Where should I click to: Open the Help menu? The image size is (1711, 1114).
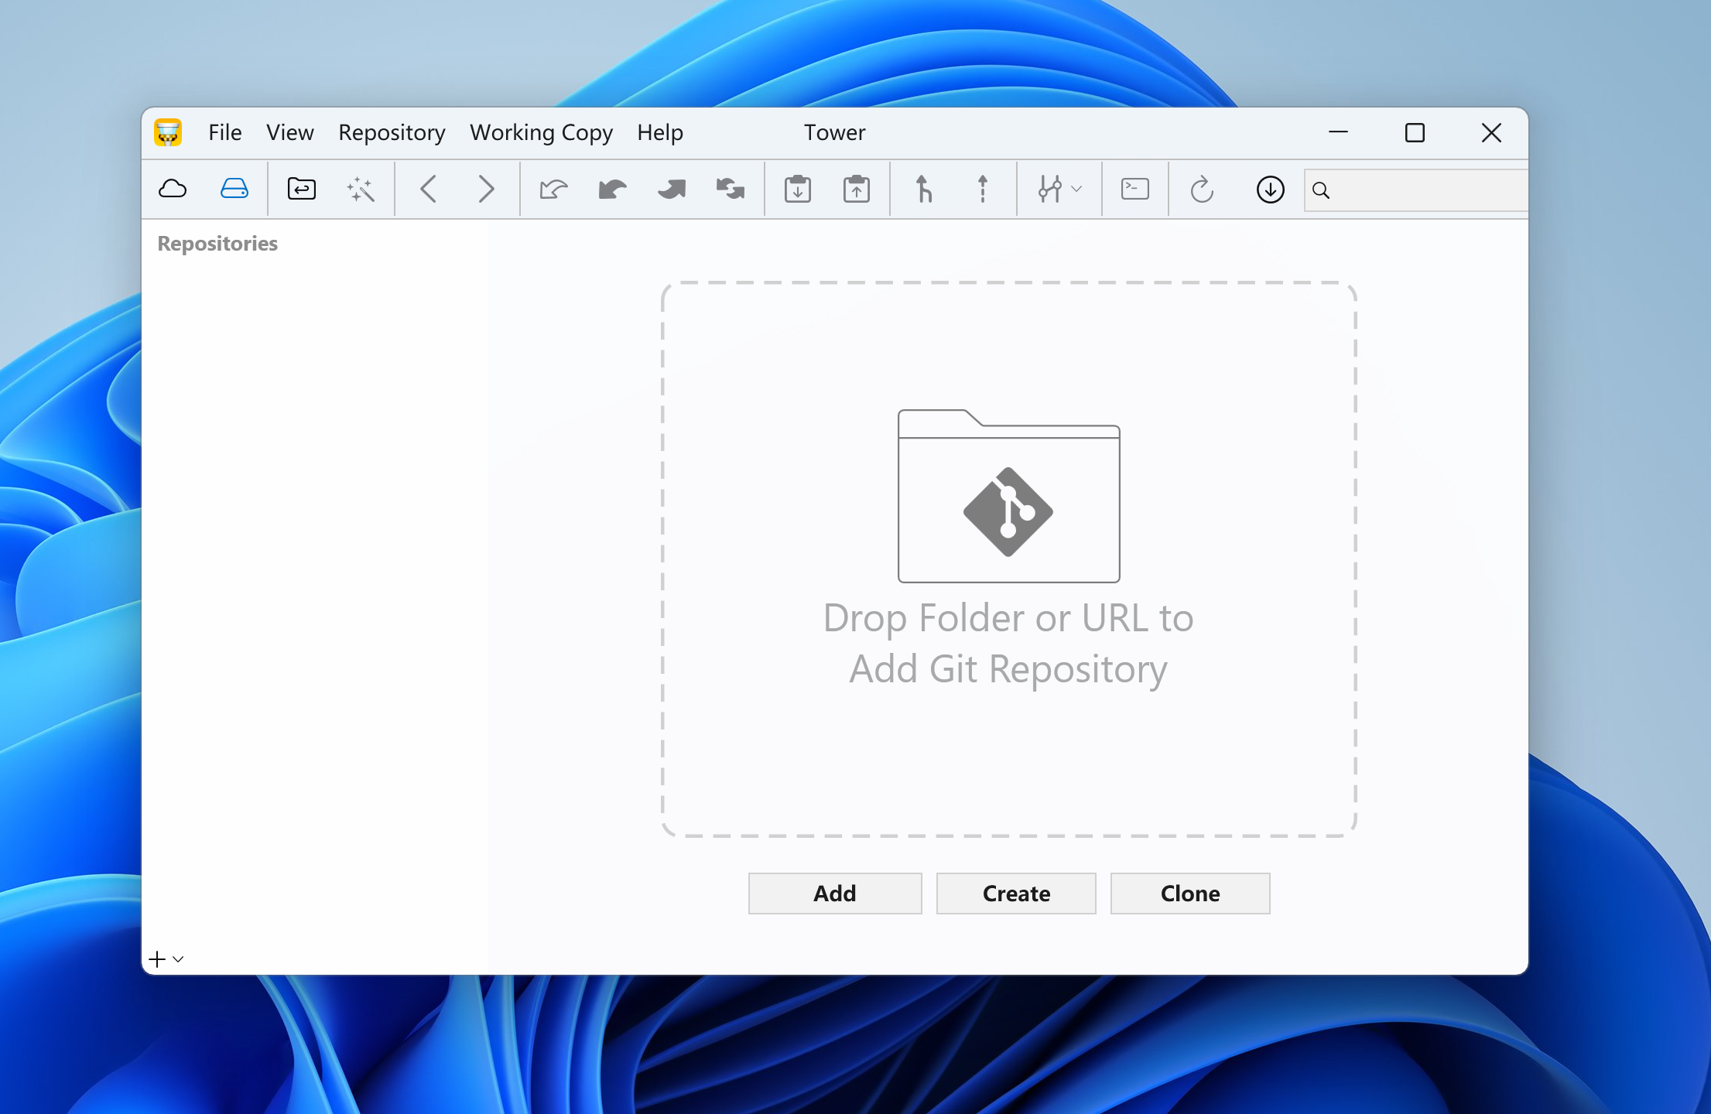click(x=660, y=132)
